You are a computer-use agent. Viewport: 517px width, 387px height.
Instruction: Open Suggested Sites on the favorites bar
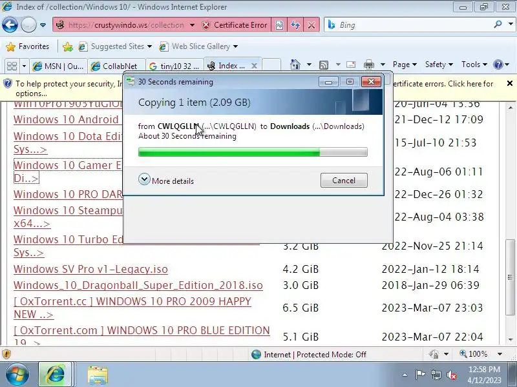coord(115,46)
